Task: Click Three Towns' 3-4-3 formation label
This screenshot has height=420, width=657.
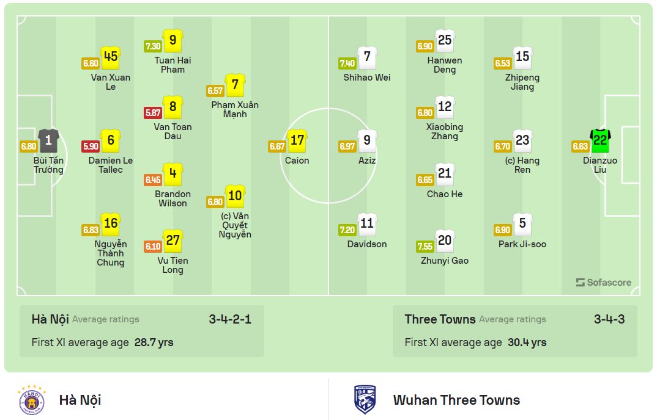Action: (609, 319)
